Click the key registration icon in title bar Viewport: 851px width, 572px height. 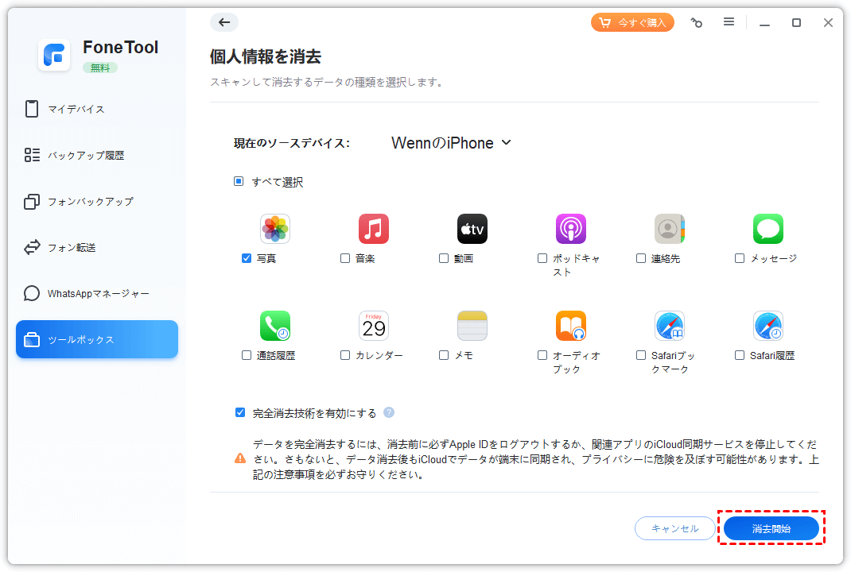[697, 23]
